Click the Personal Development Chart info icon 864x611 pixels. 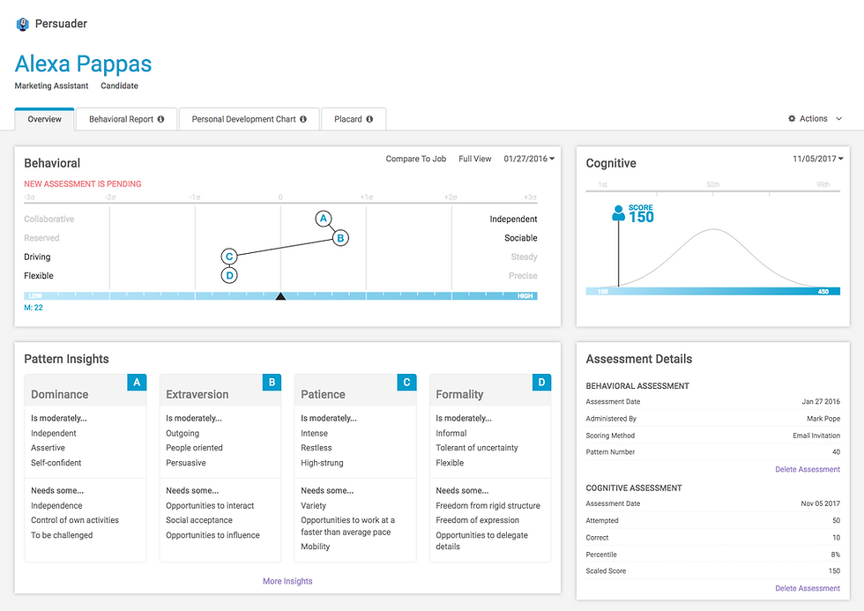303,119
